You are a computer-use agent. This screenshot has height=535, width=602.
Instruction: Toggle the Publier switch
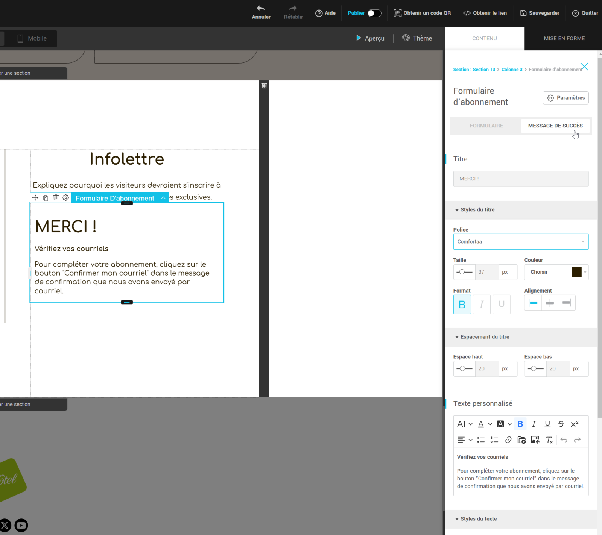tap(374, 13)
